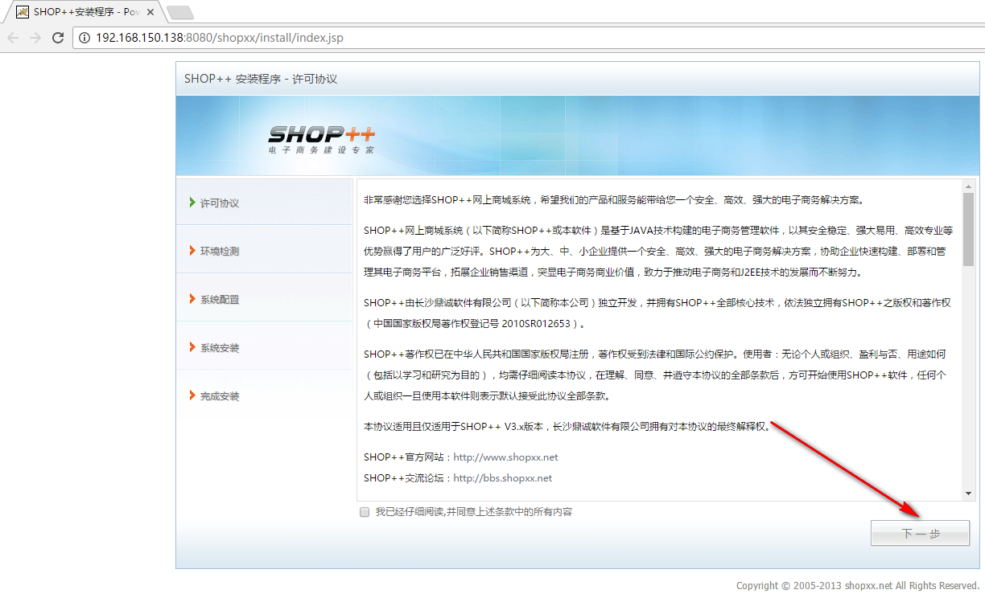The image size is (985, 594).
Task: Select the 系统安装 step in sidebar
Action: (x=264, y=347)
